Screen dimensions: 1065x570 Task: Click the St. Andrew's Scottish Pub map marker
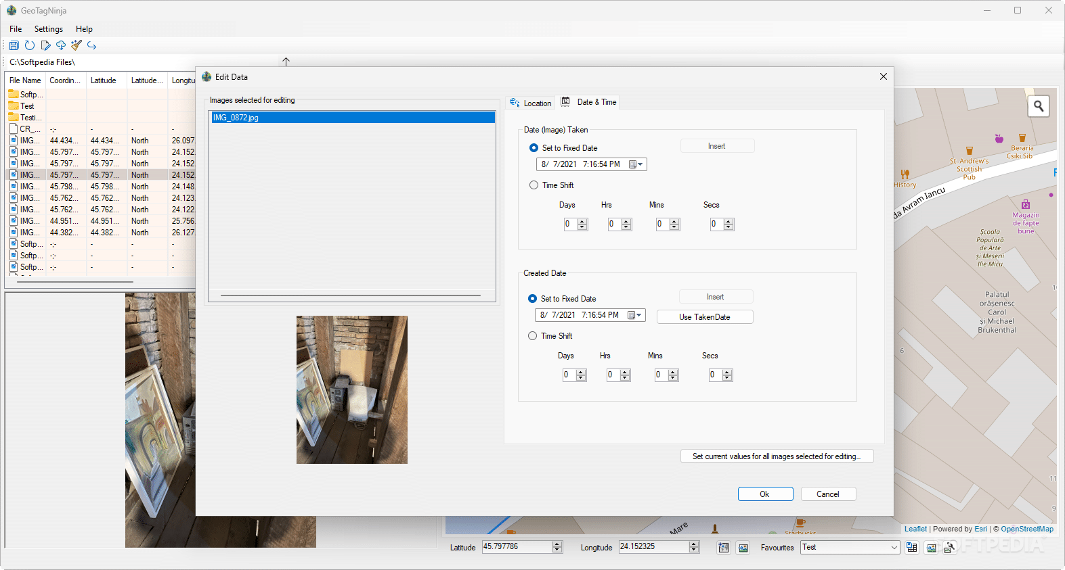pyautogui.click(x=969, y=151)
